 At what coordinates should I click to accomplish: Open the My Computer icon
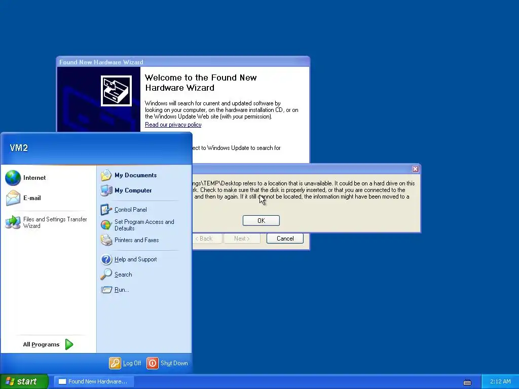pos(106,190)
